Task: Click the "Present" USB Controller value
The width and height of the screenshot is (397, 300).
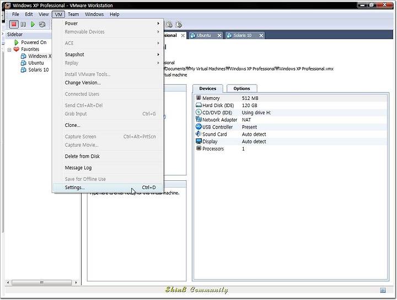Action: click(x=249, y=127)
